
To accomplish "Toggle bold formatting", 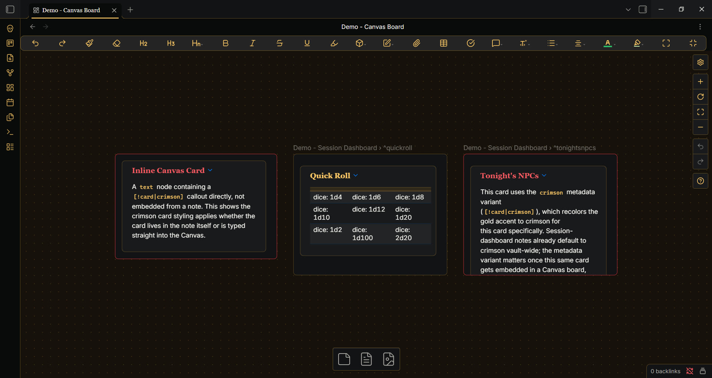I will coord(225,43).
